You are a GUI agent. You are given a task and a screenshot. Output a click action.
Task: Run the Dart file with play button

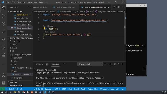[x=115, y=7]
